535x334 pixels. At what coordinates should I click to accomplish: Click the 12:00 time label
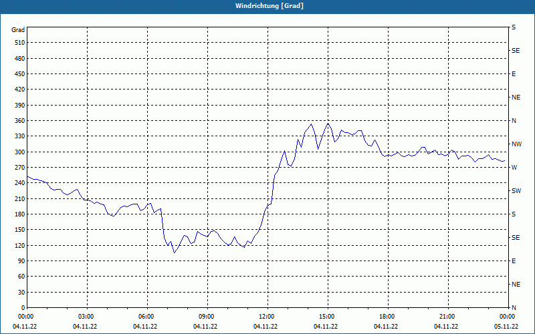(265, 317)
